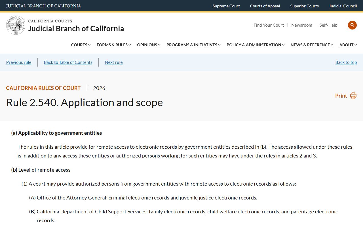Click the Department of Child Support Services item
Viewport: 363px width, 227px height.
(183, 216)
